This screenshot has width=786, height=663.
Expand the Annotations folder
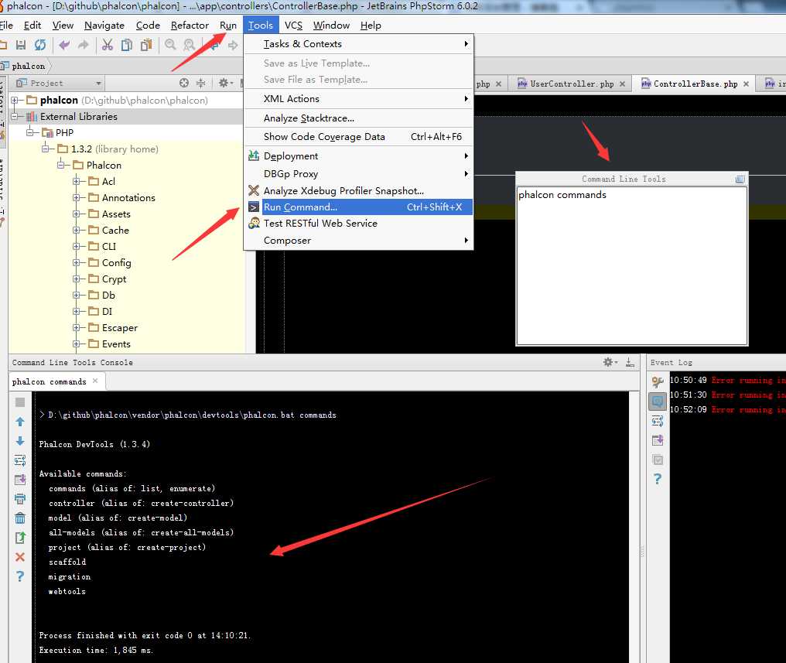point(76,197)
